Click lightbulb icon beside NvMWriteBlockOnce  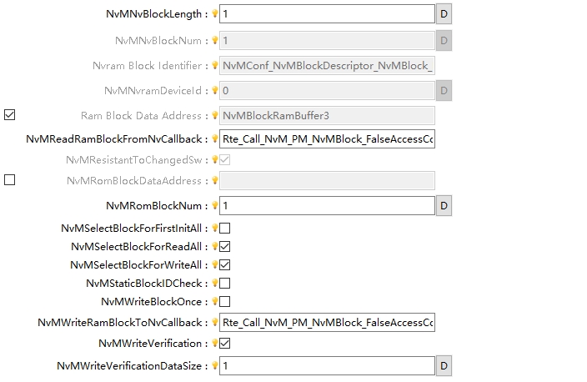click(214, 302)
